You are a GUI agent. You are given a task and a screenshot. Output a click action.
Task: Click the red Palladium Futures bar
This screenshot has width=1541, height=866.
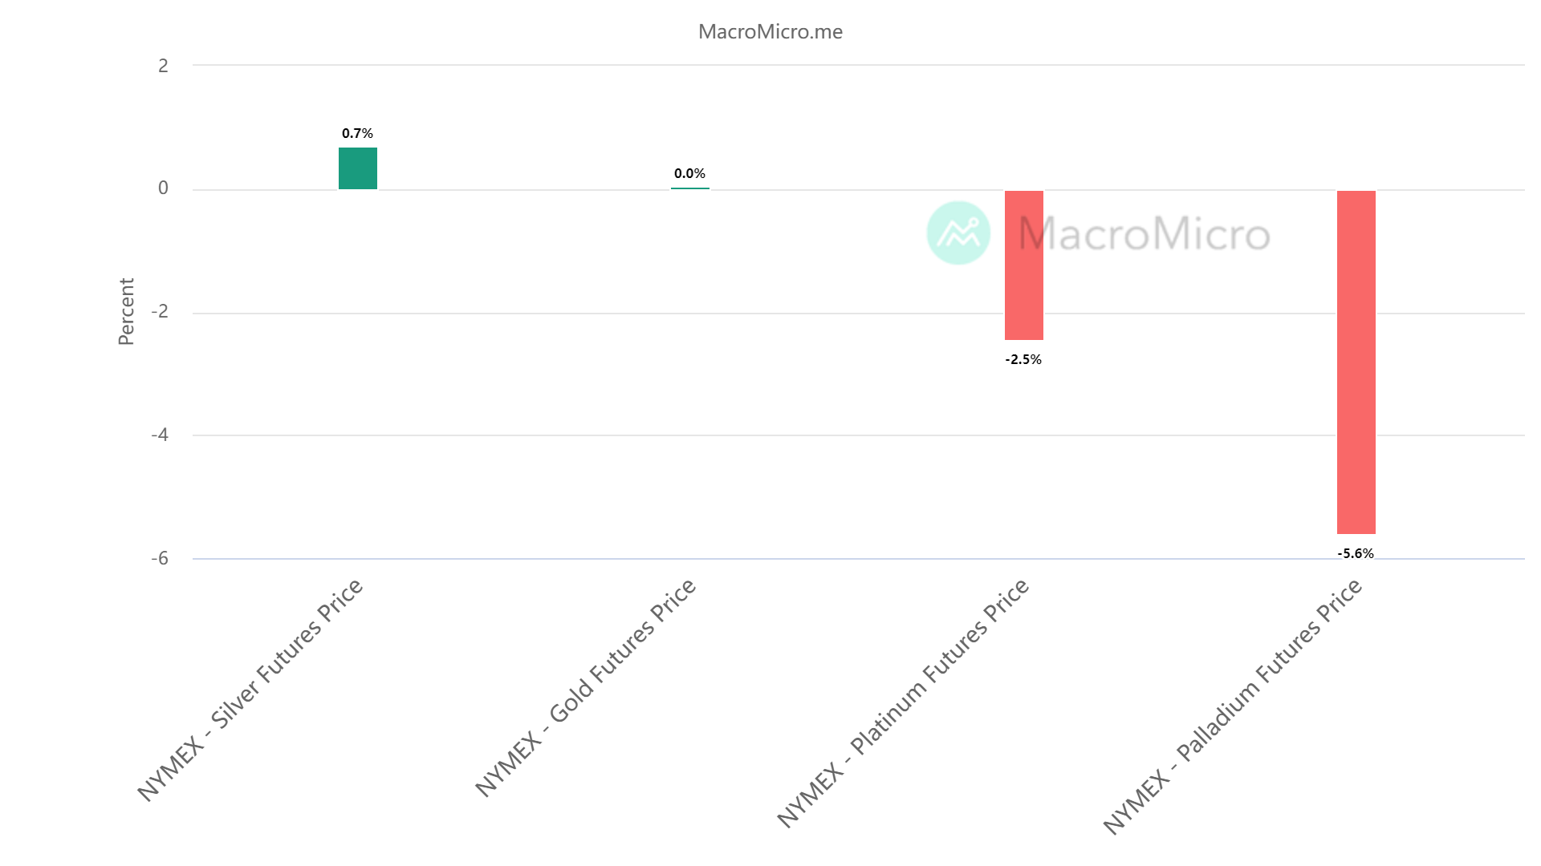1356,361
